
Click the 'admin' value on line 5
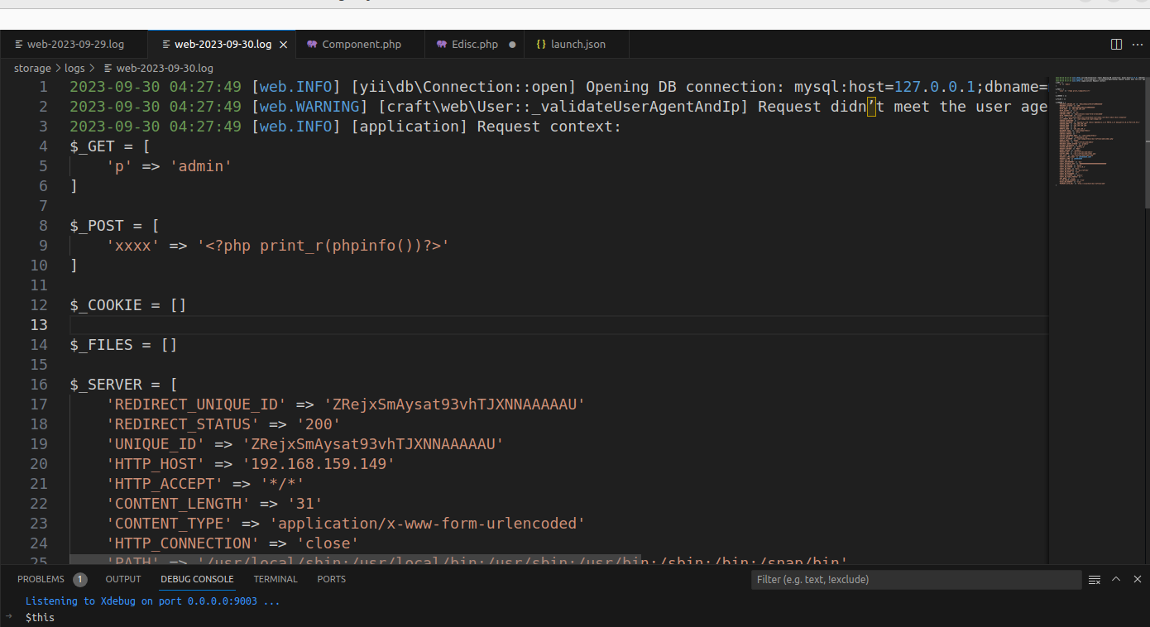click(x=201, y=166)
